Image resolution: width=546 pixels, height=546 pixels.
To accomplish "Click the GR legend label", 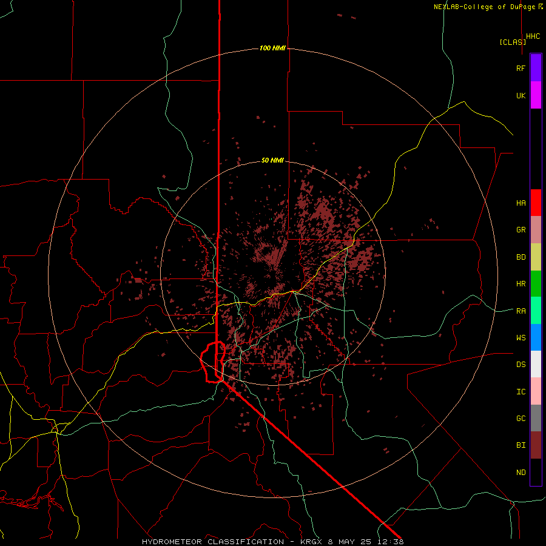I will pyautogui.click(x=521, y=230).
